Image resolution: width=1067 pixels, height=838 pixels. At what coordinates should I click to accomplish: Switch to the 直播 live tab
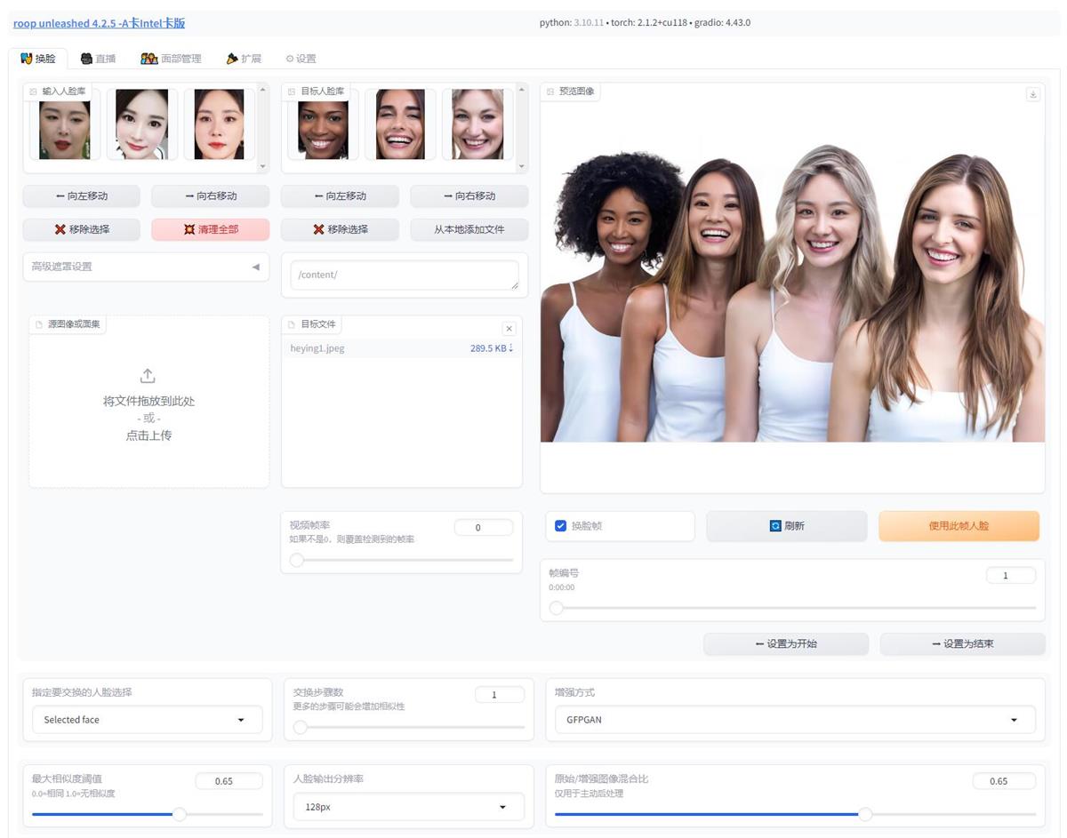[98, 59]
